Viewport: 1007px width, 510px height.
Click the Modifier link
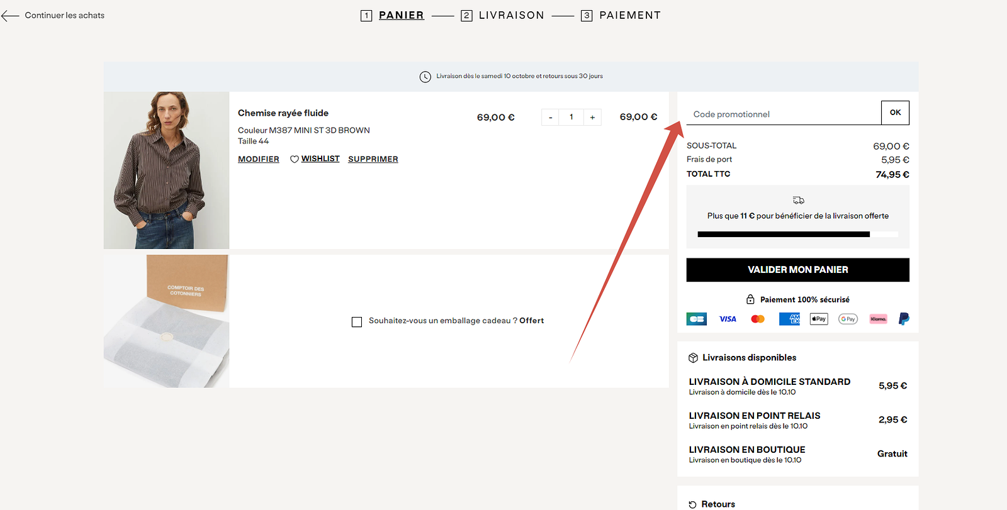click(x=259, y=159)
